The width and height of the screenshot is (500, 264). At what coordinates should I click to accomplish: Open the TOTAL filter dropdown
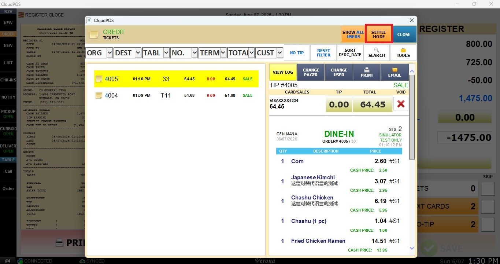251,53
